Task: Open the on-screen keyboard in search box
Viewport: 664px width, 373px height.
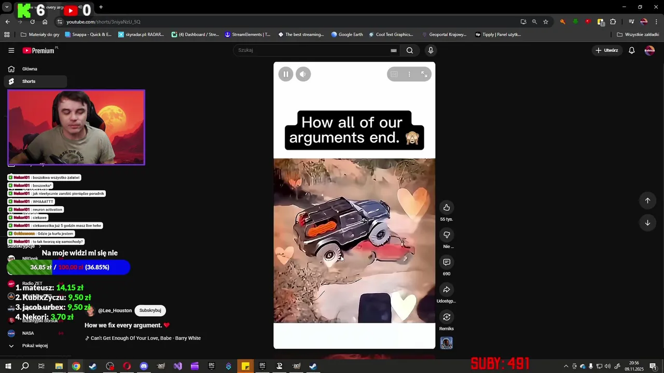Action: click(x=394, y=50)
